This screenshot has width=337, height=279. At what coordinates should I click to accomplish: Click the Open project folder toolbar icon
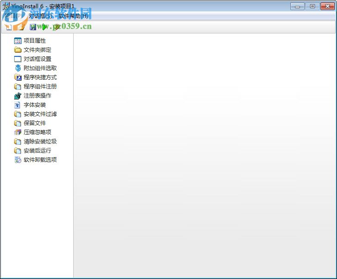coord(21,27)
